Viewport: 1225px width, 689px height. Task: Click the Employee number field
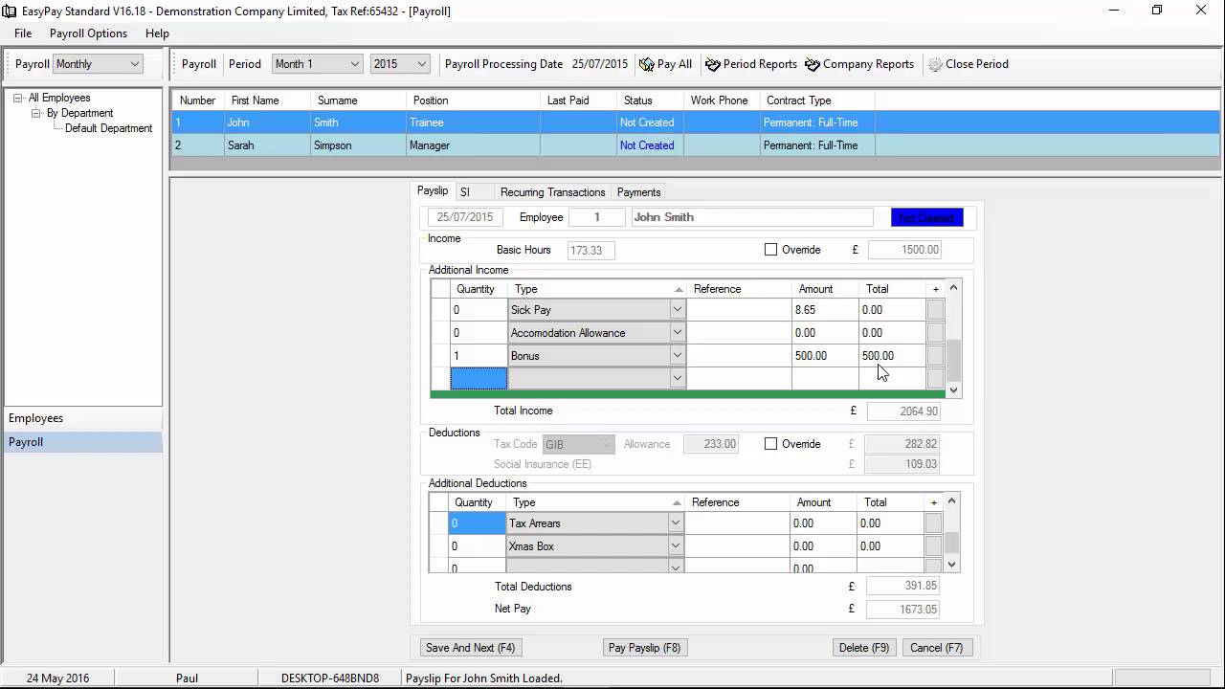point(596,217)
